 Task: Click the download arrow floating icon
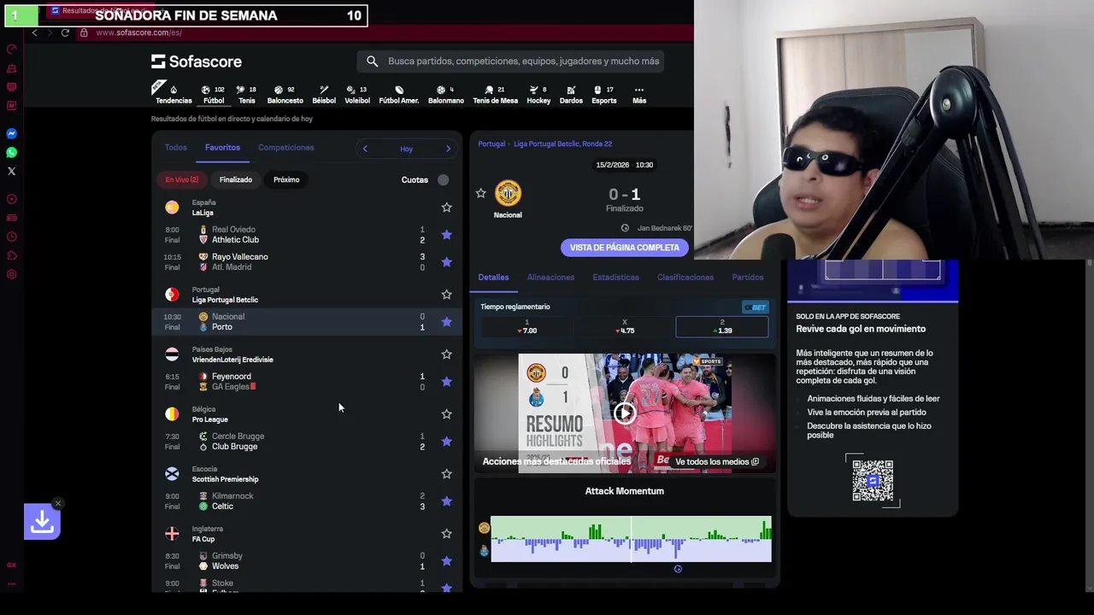[42, 522]
